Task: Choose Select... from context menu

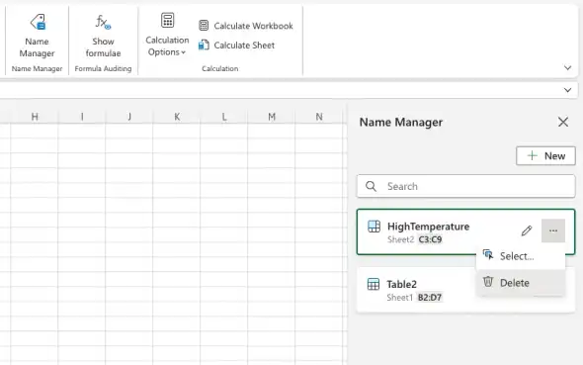Action: click(x=521, y=256)
